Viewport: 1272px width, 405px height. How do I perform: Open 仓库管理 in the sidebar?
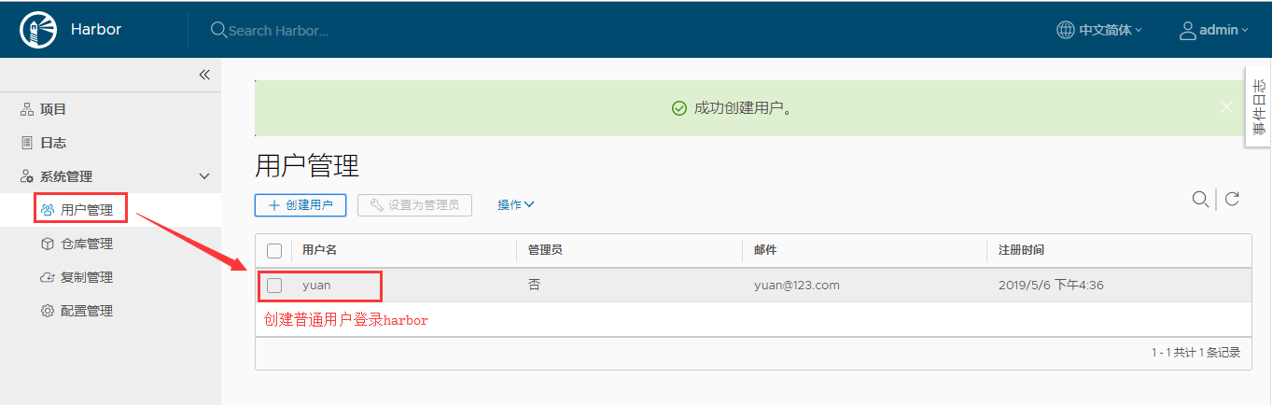click(86, 244)
